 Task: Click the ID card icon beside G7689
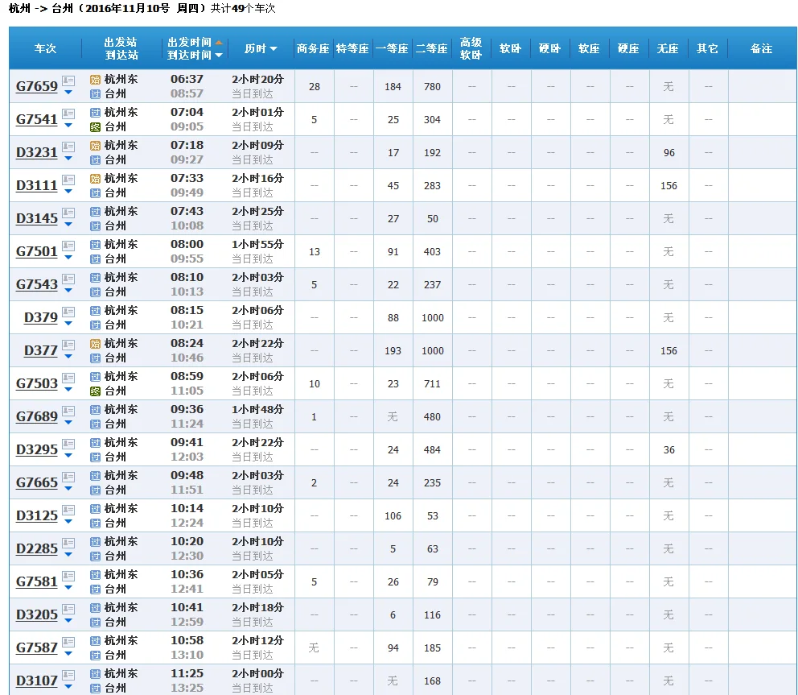click(x=68, y=411)
